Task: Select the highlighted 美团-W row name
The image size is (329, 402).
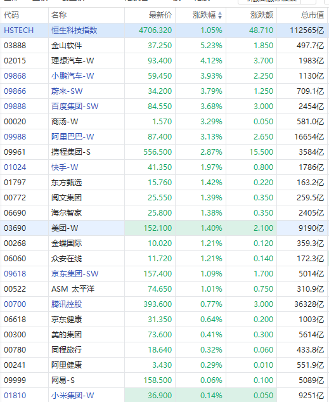Action: (x=65, y=228)
